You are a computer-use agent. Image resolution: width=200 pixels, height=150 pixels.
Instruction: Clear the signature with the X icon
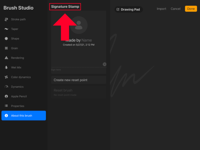[104, 64]
